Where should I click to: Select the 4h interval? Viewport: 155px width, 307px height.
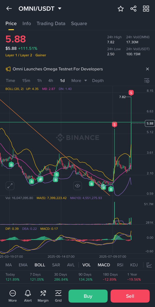coord(51,81)
